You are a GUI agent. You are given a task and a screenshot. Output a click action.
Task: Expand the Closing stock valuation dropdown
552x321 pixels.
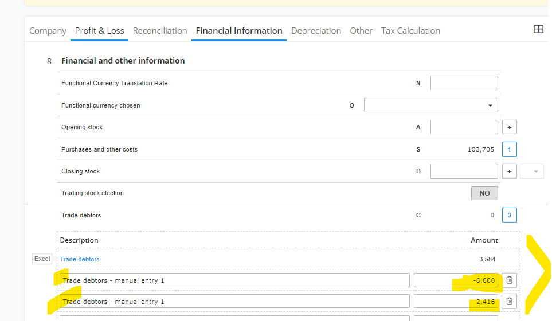pyautogui.click(x=532, y=171)
